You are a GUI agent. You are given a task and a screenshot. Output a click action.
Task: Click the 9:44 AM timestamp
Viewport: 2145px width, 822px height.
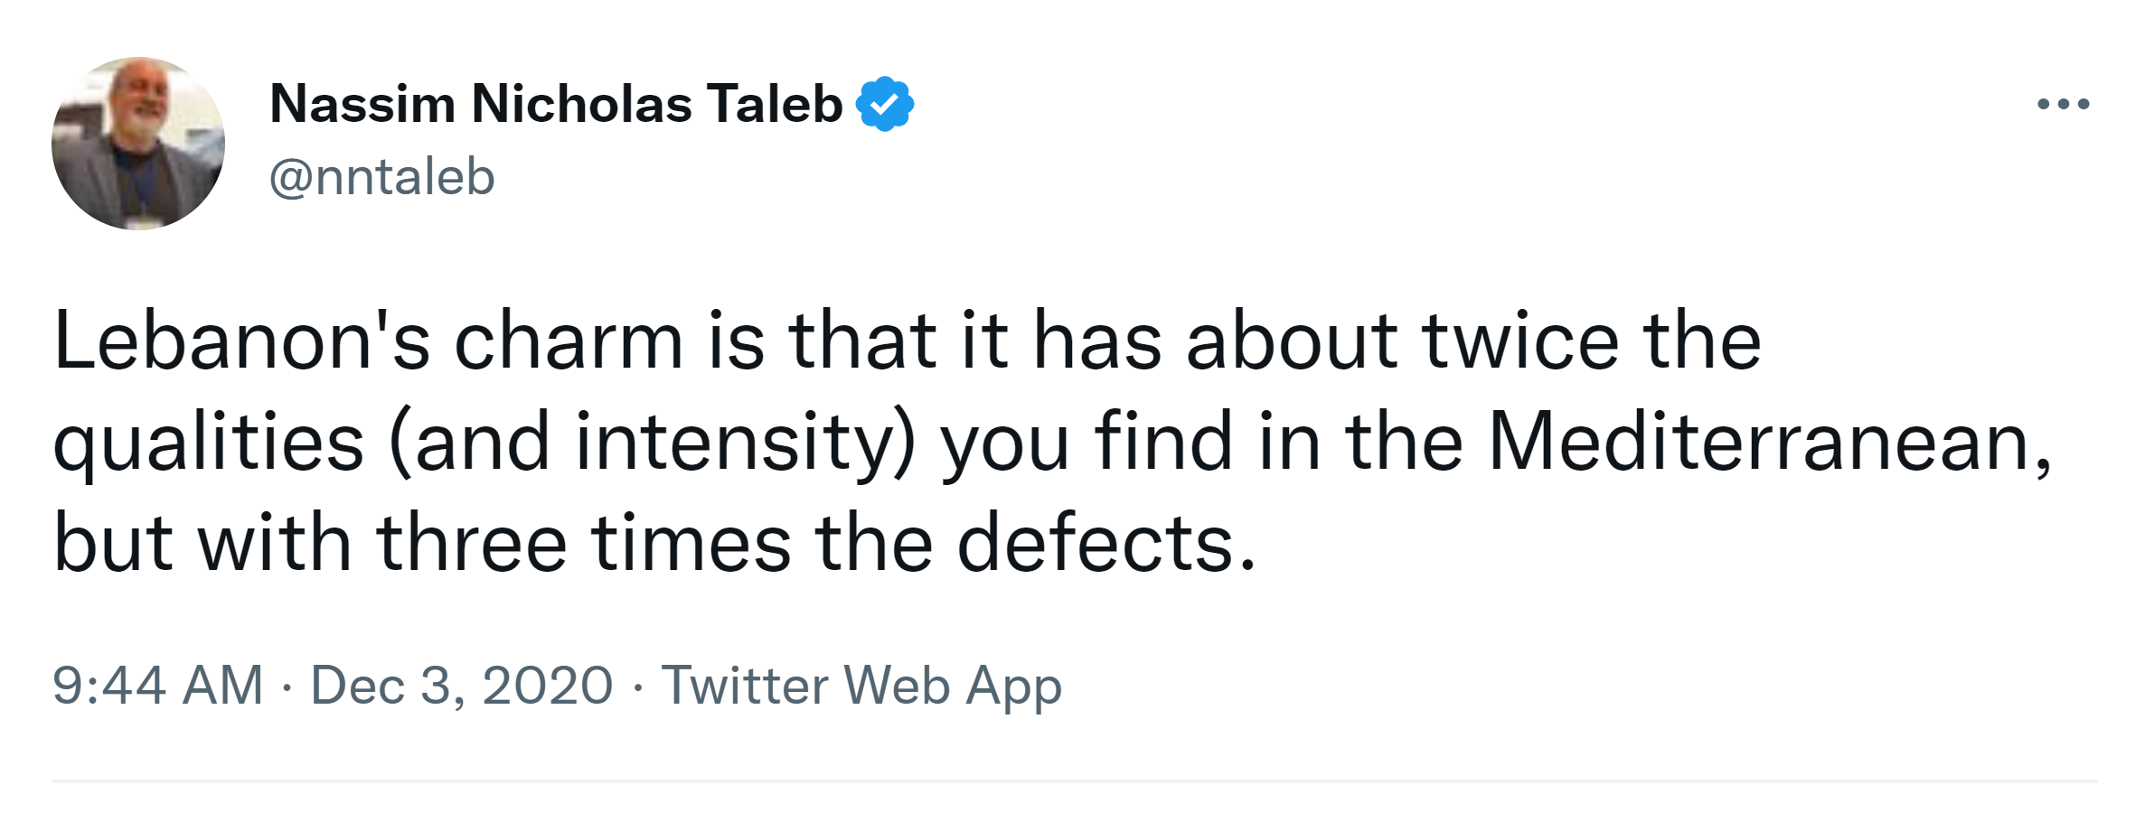point(157,685)
